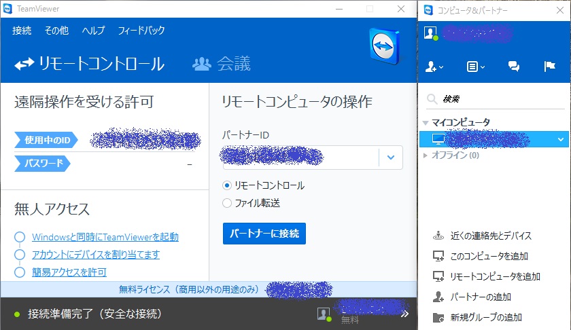
Task: Click account avatar icon in status bar
Action: [324, 314]
